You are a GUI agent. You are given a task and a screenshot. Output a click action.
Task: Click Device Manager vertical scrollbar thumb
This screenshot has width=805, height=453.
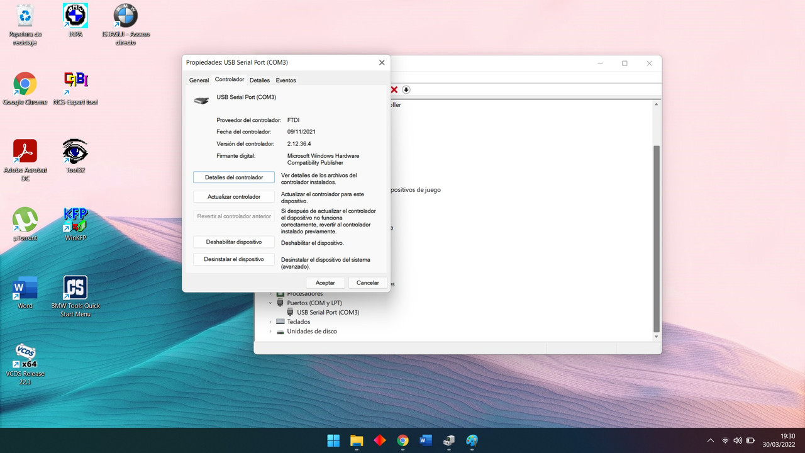tap(657, 238)
